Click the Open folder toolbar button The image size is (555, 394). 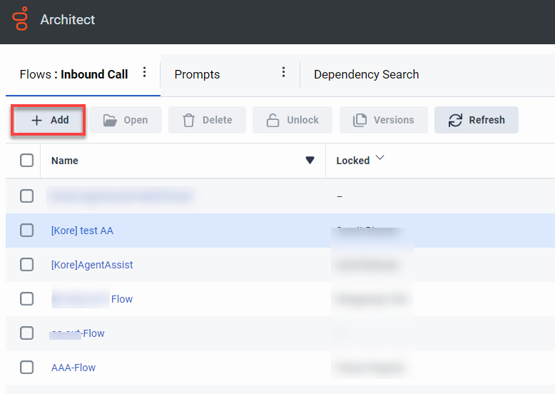coord(126,120)
